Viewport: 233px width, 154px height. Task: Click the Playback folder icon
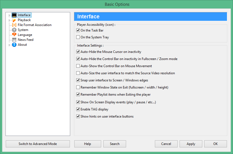tap(14, 20)
